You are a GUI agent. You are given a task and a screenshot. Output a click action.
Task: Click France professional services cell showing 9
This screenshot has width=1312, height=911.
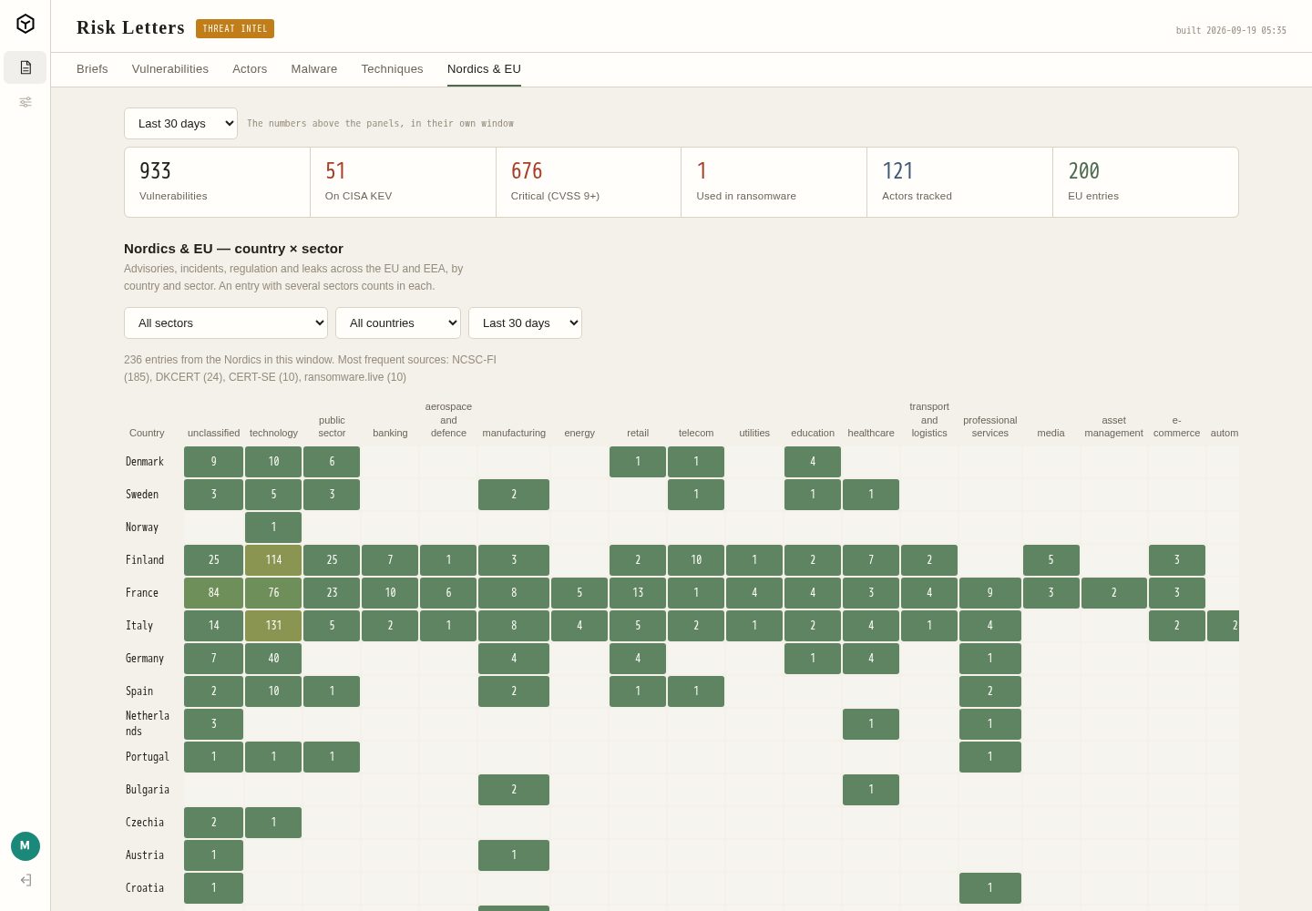[x=990, y=593]
